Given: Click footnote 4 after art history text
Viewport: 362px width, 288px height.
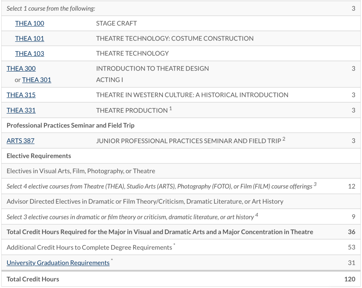Looking at the screenshot, I should pyautogui.click(x=256, y=215).
